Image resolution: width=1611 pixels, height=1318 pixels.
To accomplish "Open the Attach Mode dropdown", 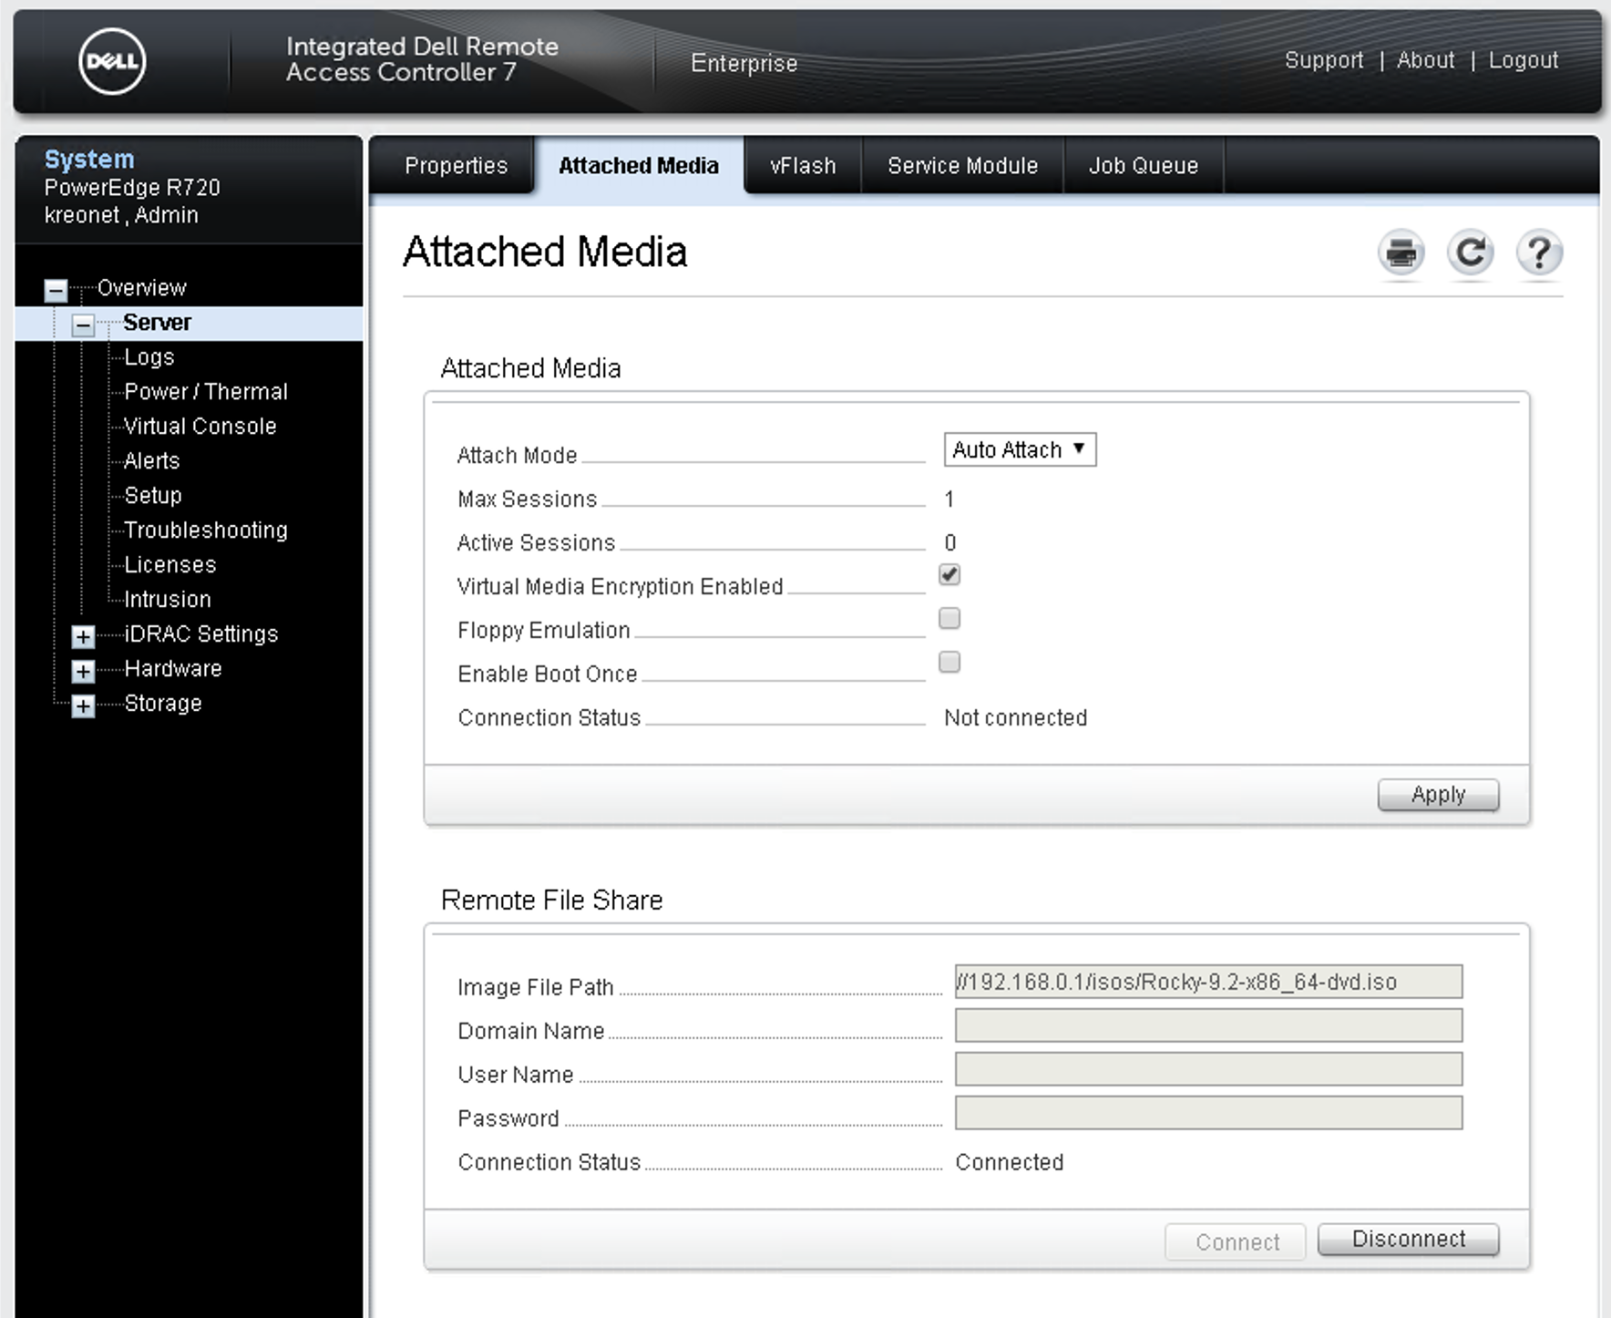I will (1020, 449).
